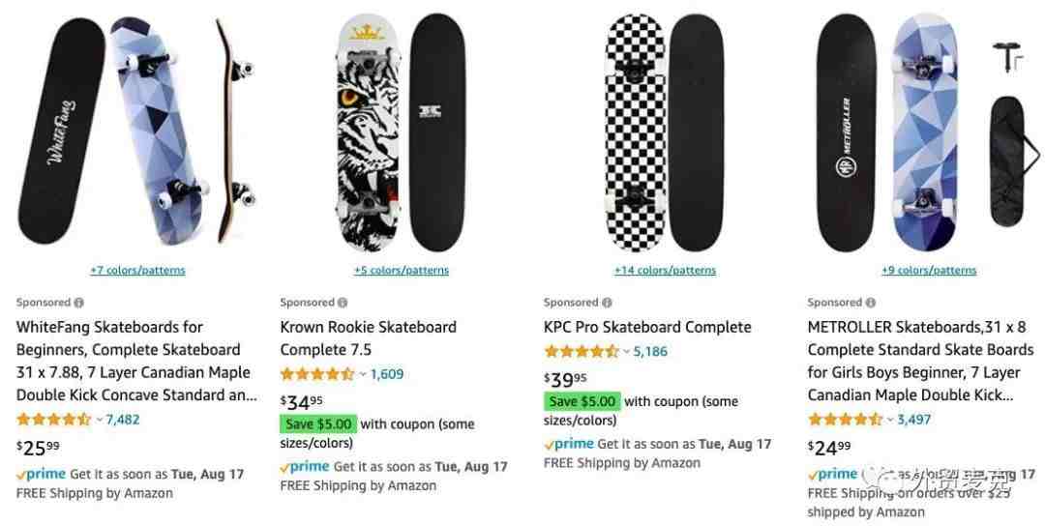Open the +14 colors/patterns link
This screenshot has width=1045, height=526.
[665, 271]
